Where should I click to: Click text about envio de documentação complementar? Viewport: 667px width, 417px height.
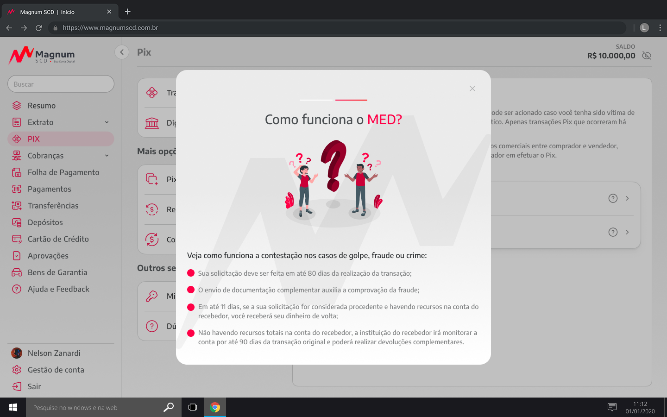tap(308, 290)
